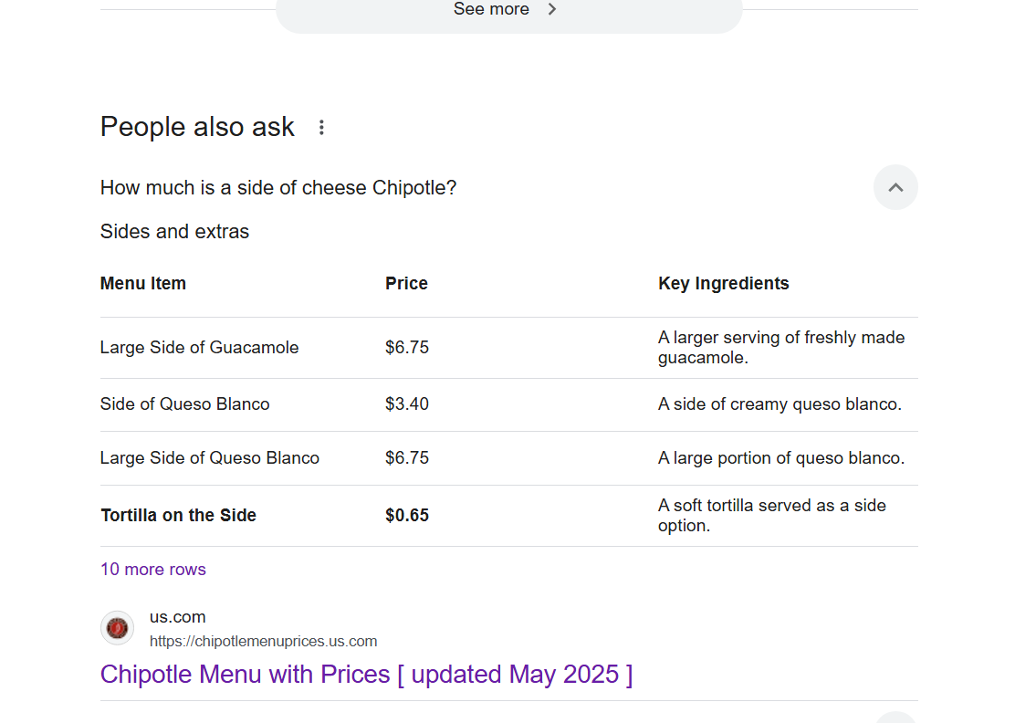Select the How much is a side of cheese question
The width and height of the screenshot is (1036, 723).
pyautogui.click(x=278, y=188)
